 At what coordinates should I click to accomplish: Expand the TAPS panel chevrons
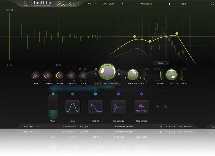point(12,10)
